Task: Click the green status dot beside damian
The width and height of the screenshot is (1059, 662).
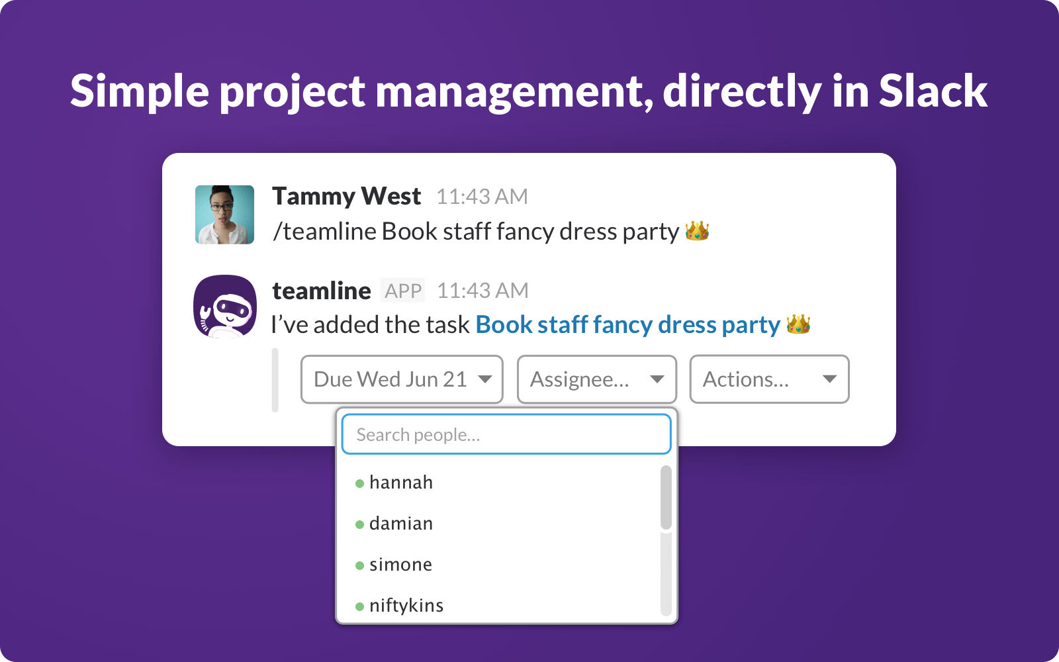Action: pos(359,525)
